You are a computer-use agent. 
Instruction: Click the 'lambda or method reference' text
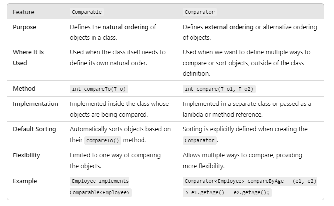click(222, 115)
